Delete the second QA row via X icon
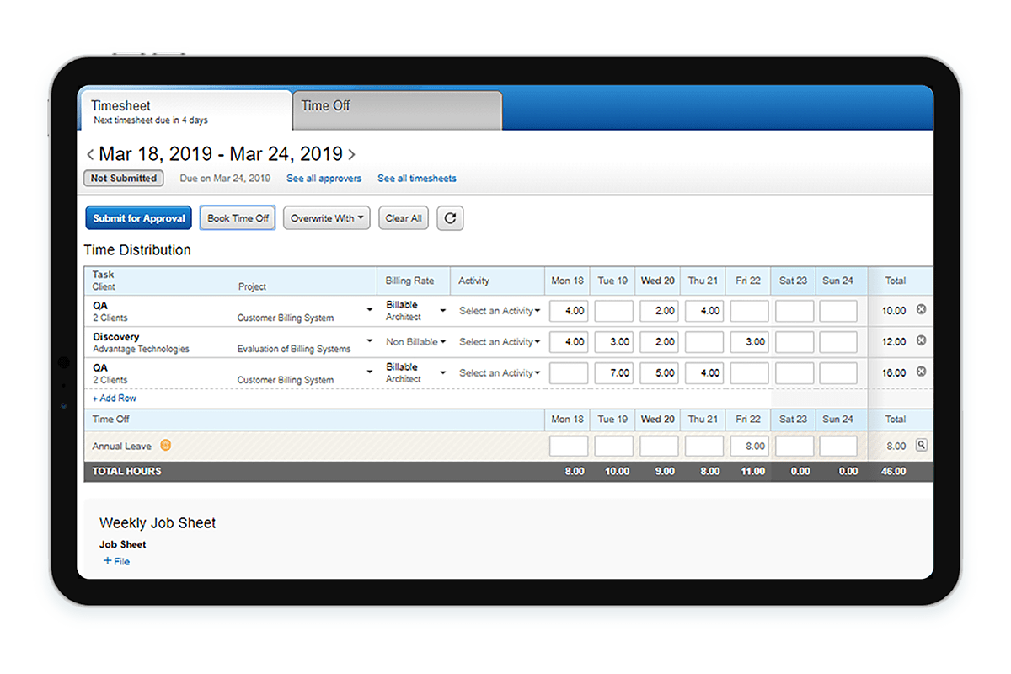 pos(919,372)
